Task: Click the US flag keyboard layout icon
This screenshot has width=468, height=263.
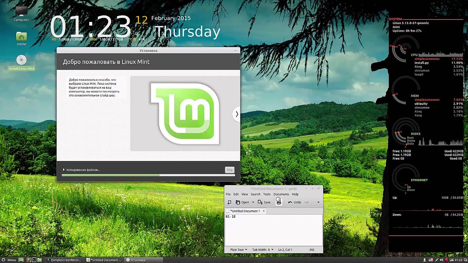Action: [431, 260]
